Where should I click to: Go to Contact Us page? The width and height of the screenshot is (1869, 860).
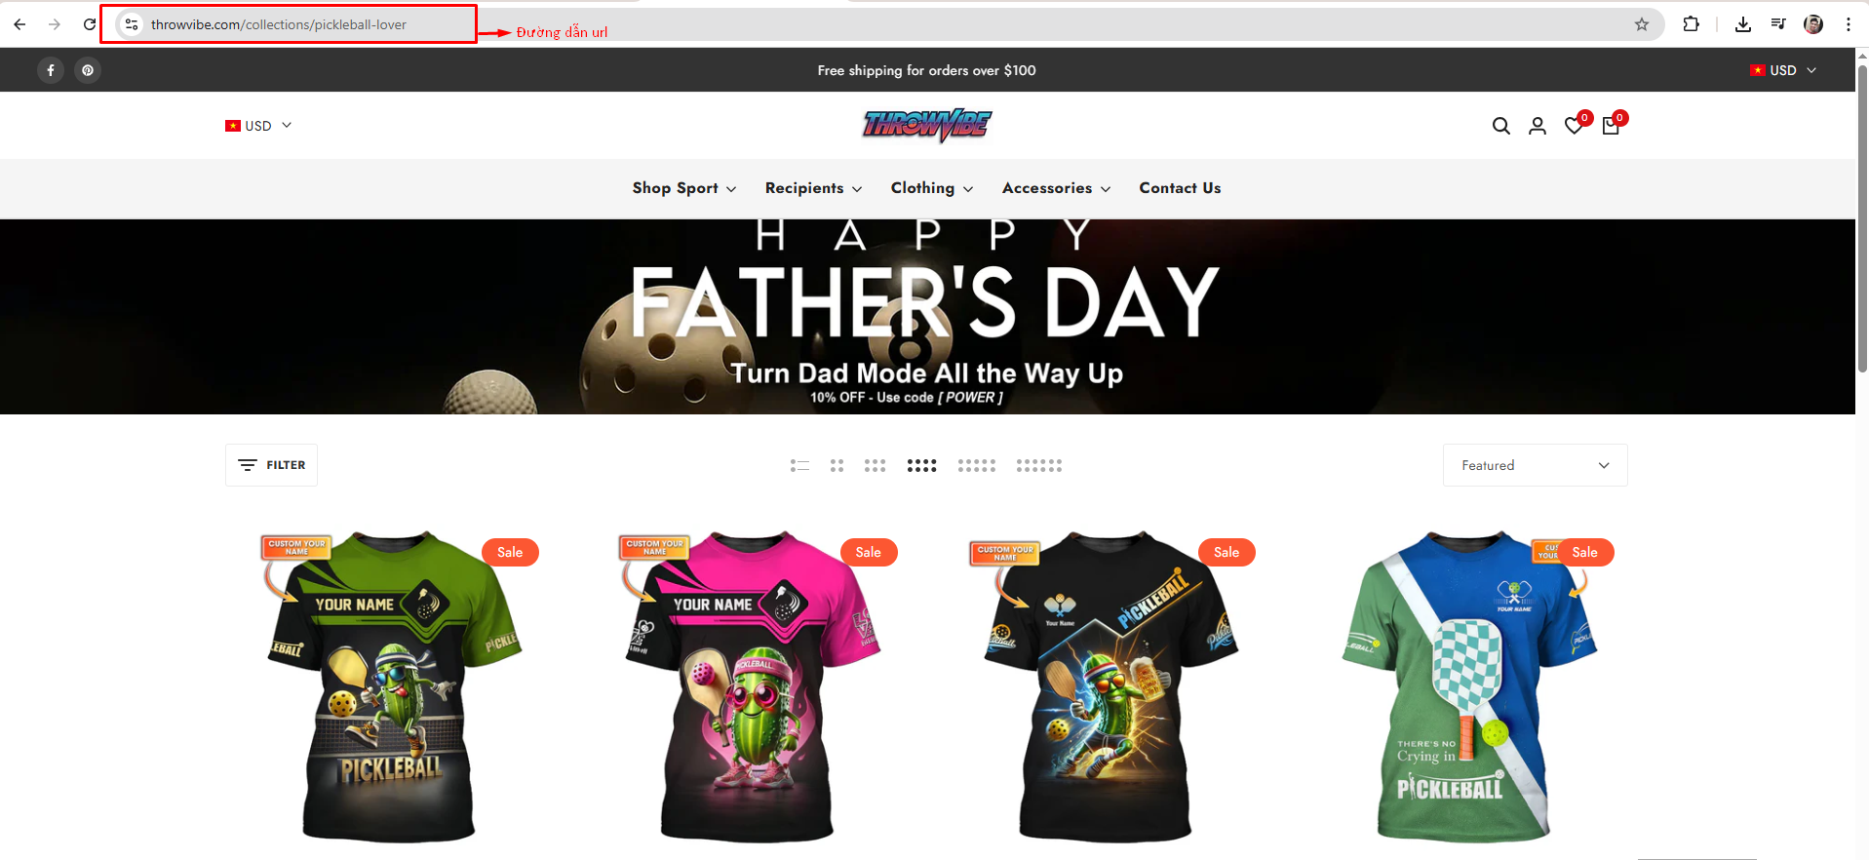(x=1180, y=188)
